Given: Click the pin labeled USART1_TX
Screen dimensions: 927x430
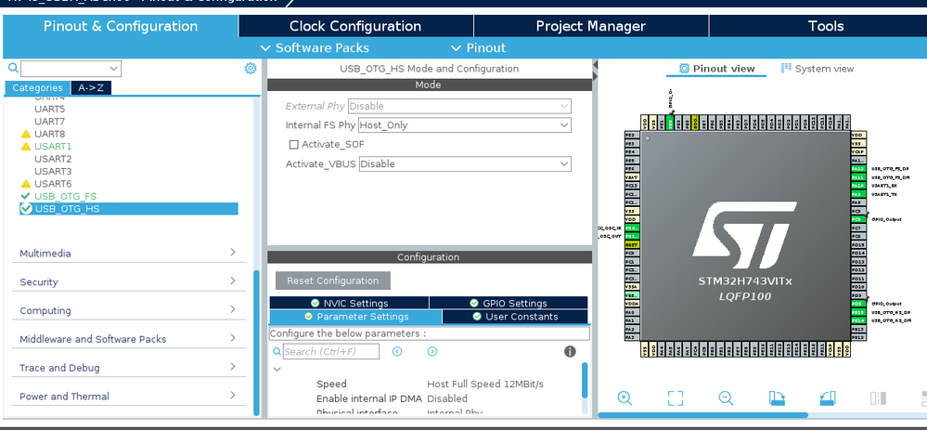Looking at the screenshot, I should [857, 193].
